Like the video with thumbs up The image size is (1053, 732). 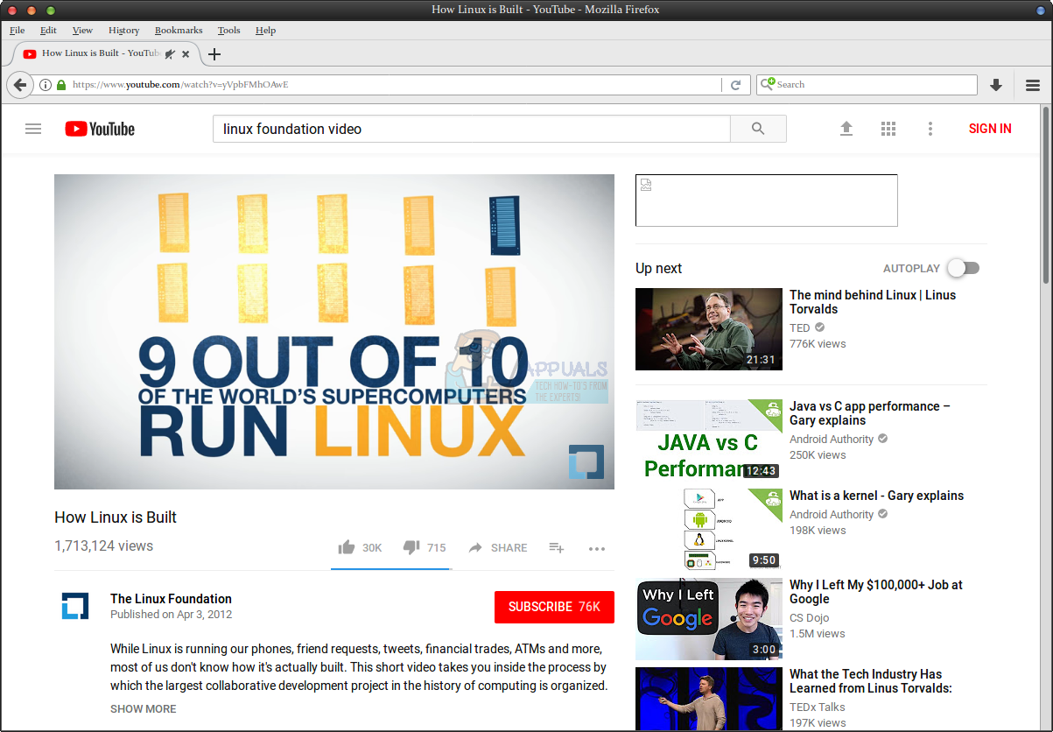(x=347, y=547)
